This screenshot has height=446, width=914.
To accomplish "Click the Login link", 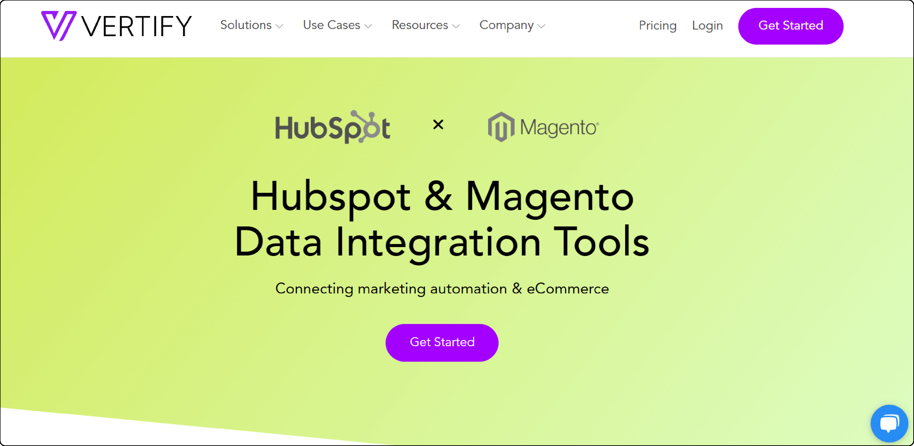I will click(707, 25).
